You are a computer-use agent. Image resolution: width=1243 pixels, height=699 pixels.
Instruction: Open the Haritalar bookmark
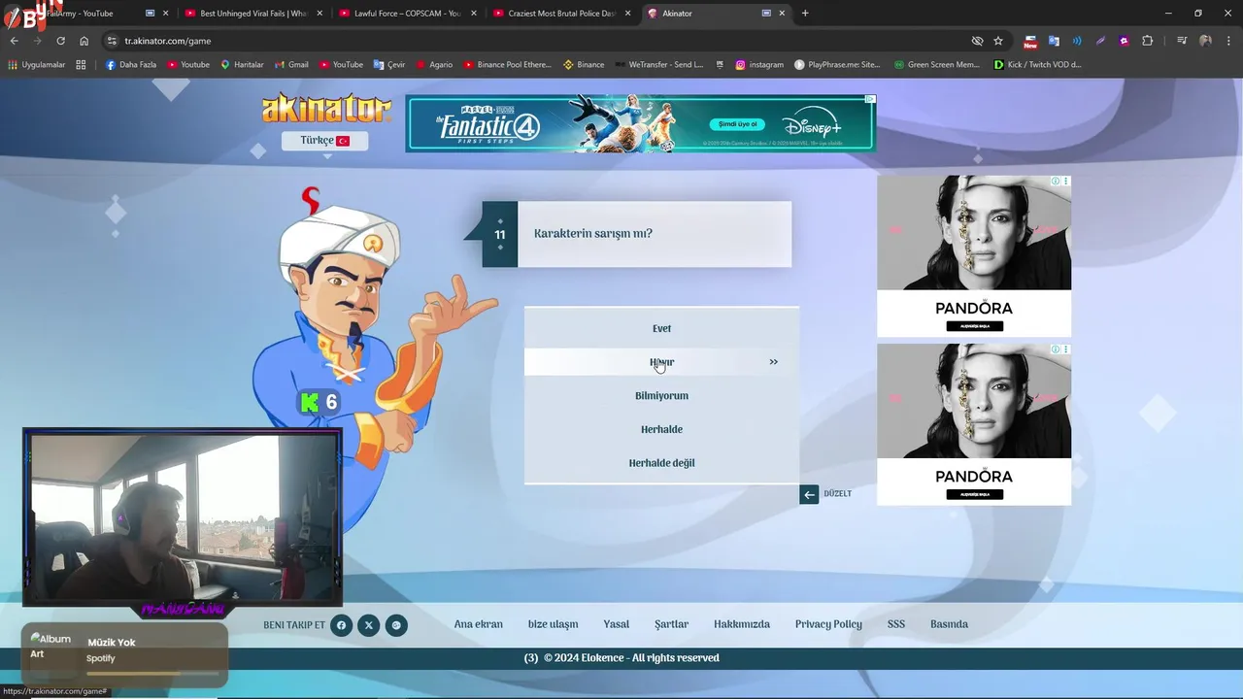[x=242, y=65]
